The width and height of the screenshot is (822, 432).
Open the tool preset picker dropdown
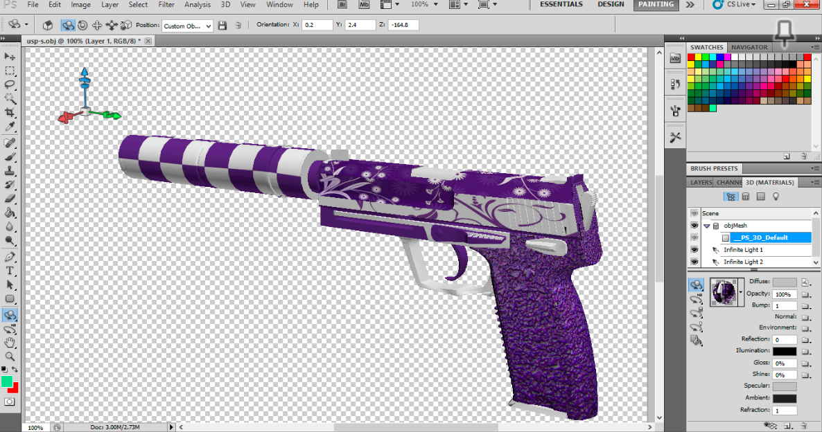pos(26,24)
